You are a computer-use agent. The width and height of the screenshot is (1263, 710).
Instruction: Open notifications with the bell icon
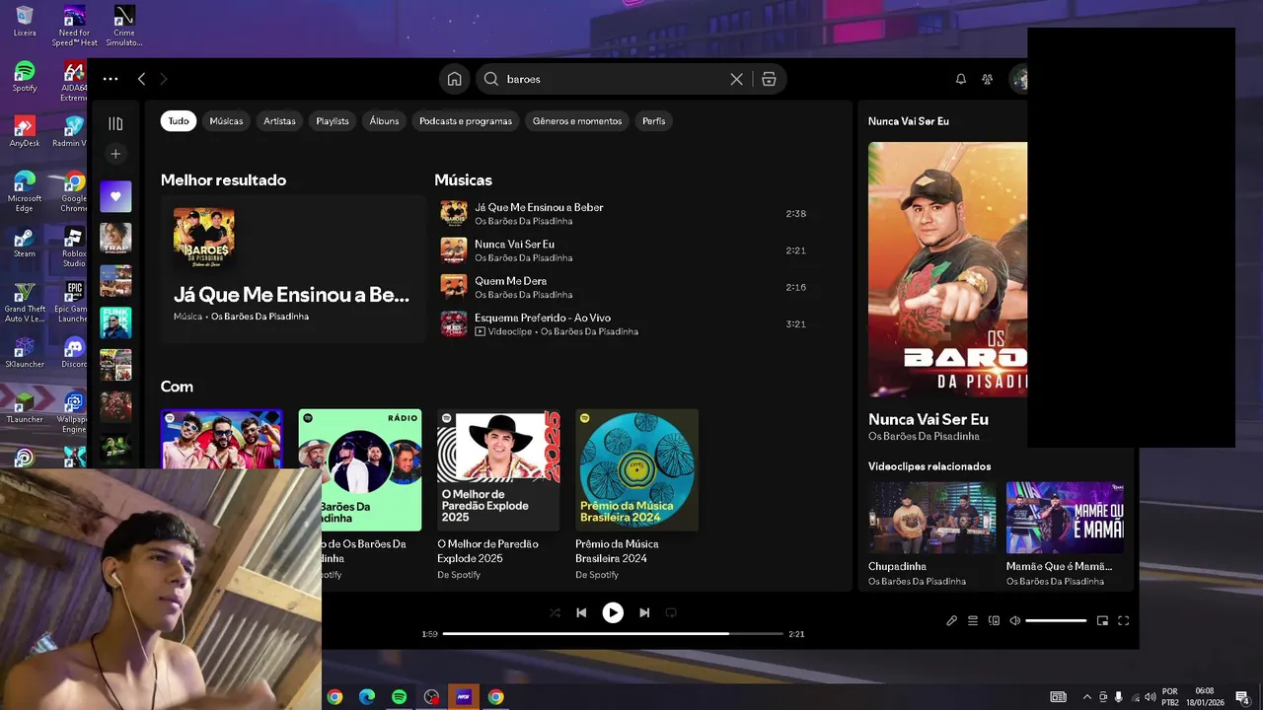(x=960, y=79)
